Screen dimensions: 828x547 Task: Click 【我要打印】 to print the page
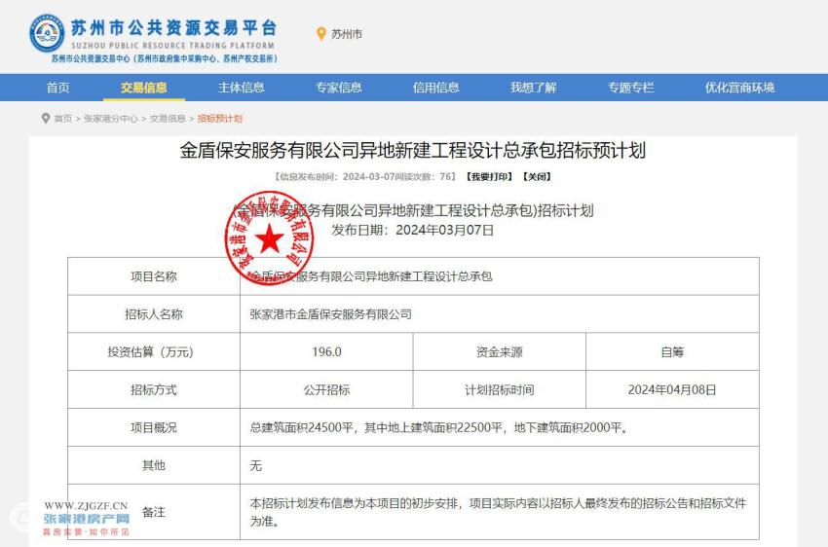(488, 177)
